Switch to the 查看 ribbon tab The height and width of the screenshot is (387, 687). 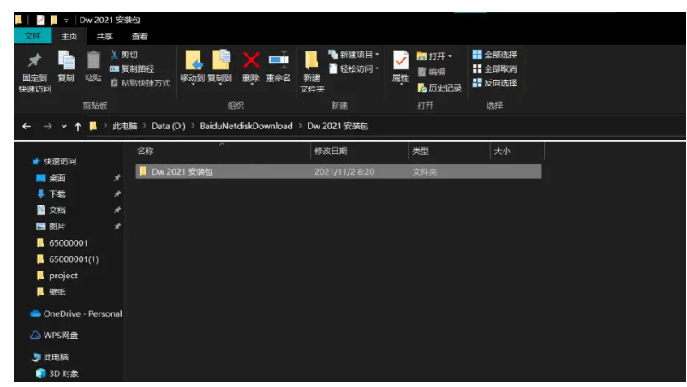[x=140, y=36]
